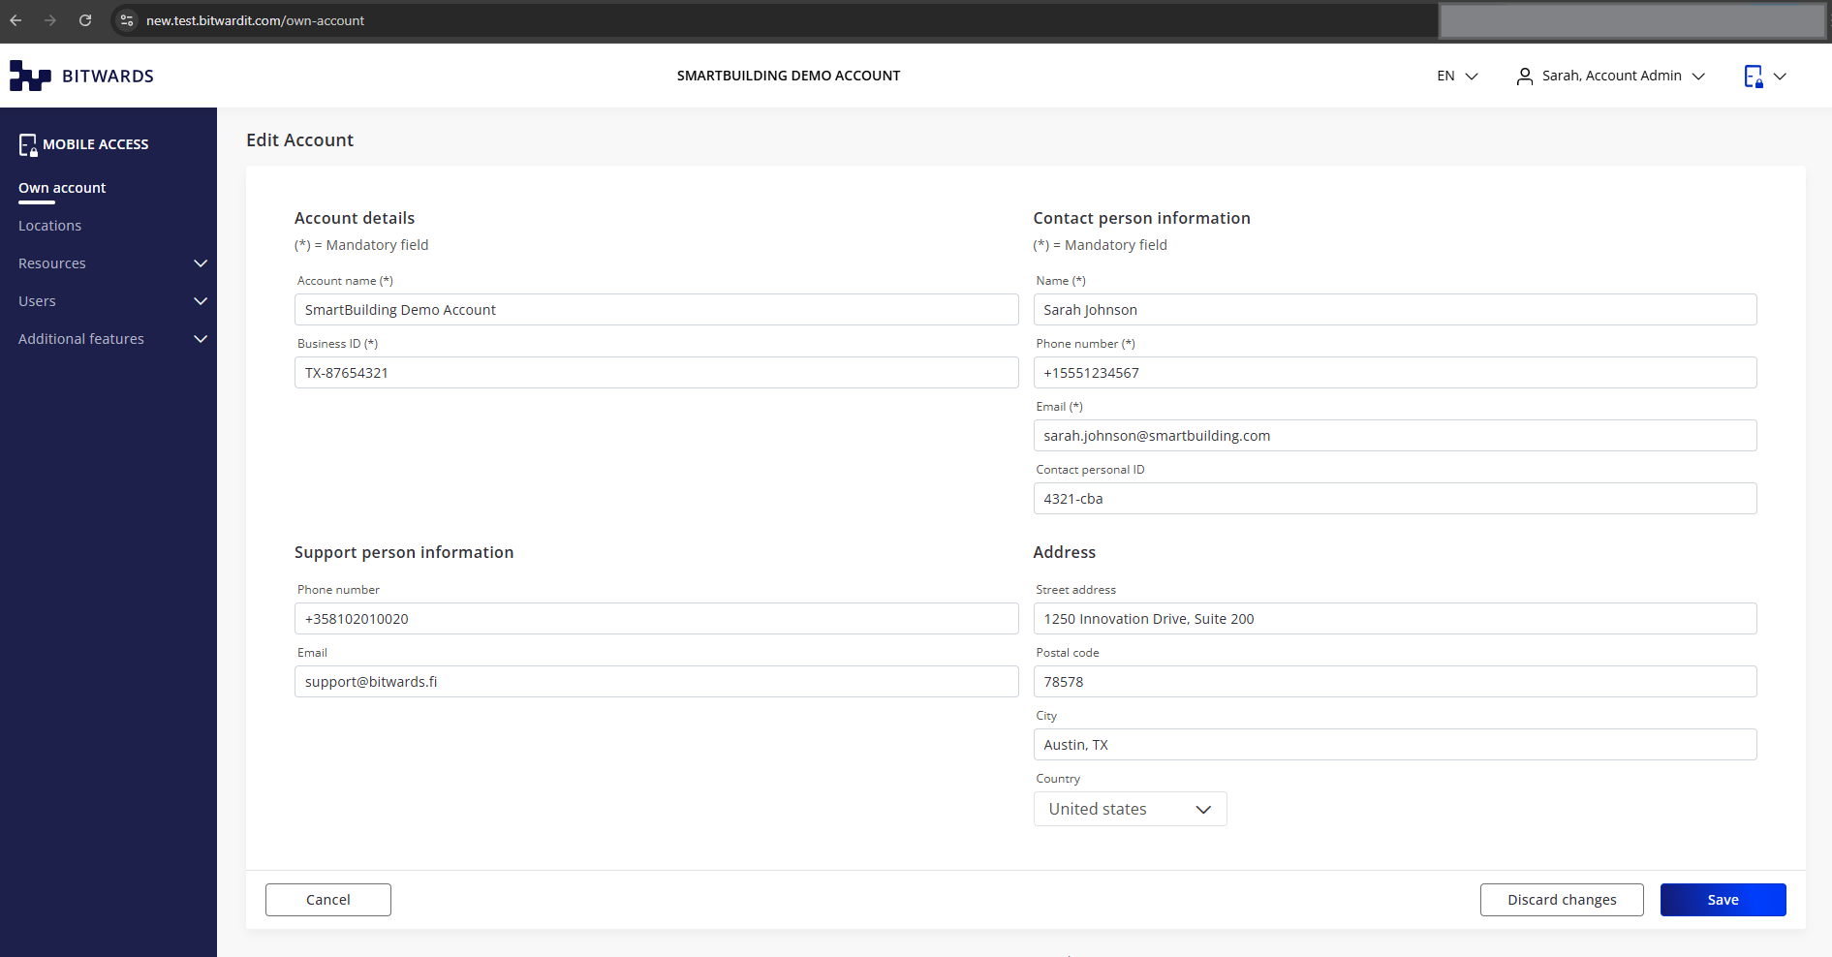Click the Street address field
1832x957 pixels.
pos(1395,619)
